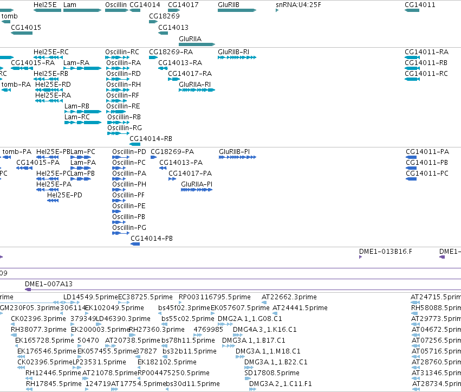The image size is (461, 392).
Task: Click the tomb gene label
Action: [9, 16]
